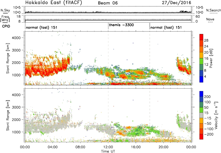The height and width of the screenshot is (153, 221).
Task: Click the "-200" tick on Velocity colorbar
Action: (x=209, y=134)
